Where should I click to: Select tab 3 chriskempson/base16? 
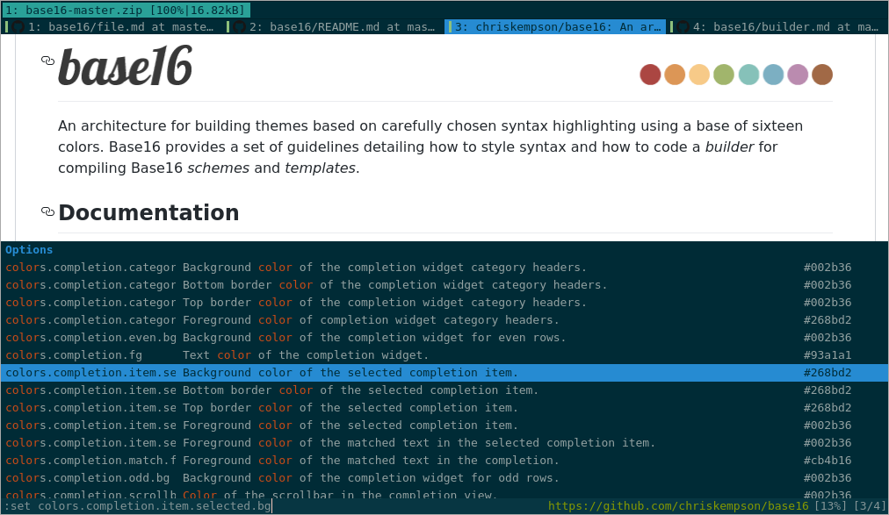pyautogui.click(x=555, y=26)
